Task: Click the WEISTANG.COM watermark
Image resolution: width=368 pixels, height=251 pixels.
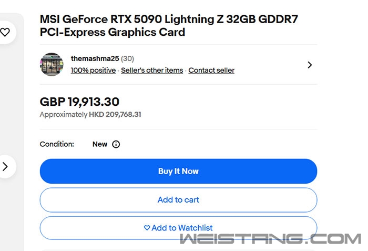Action: [x=271, y=240]
